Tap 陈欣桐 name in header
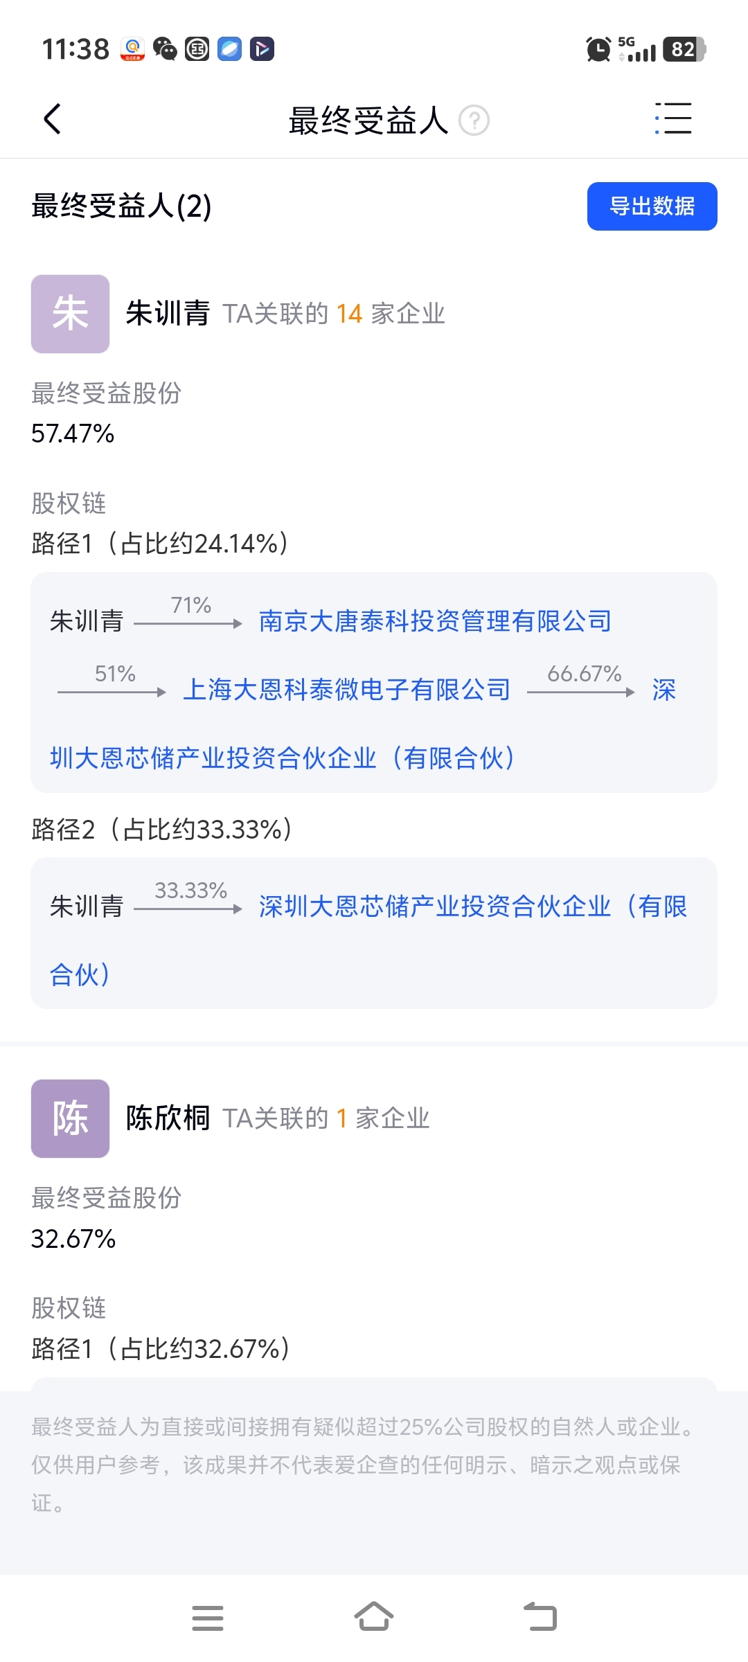 coord(168,1118)
